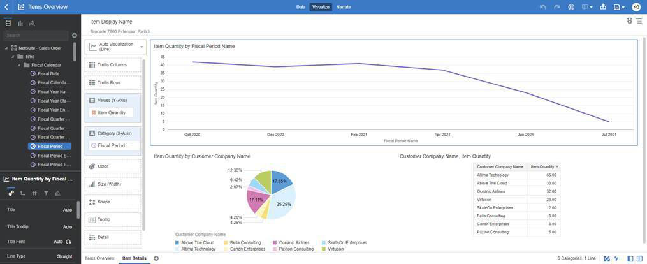The height and width of the screenshot is (264, 647).
Task: Open the Filter properties tab icon
Action: pos(46,193)
